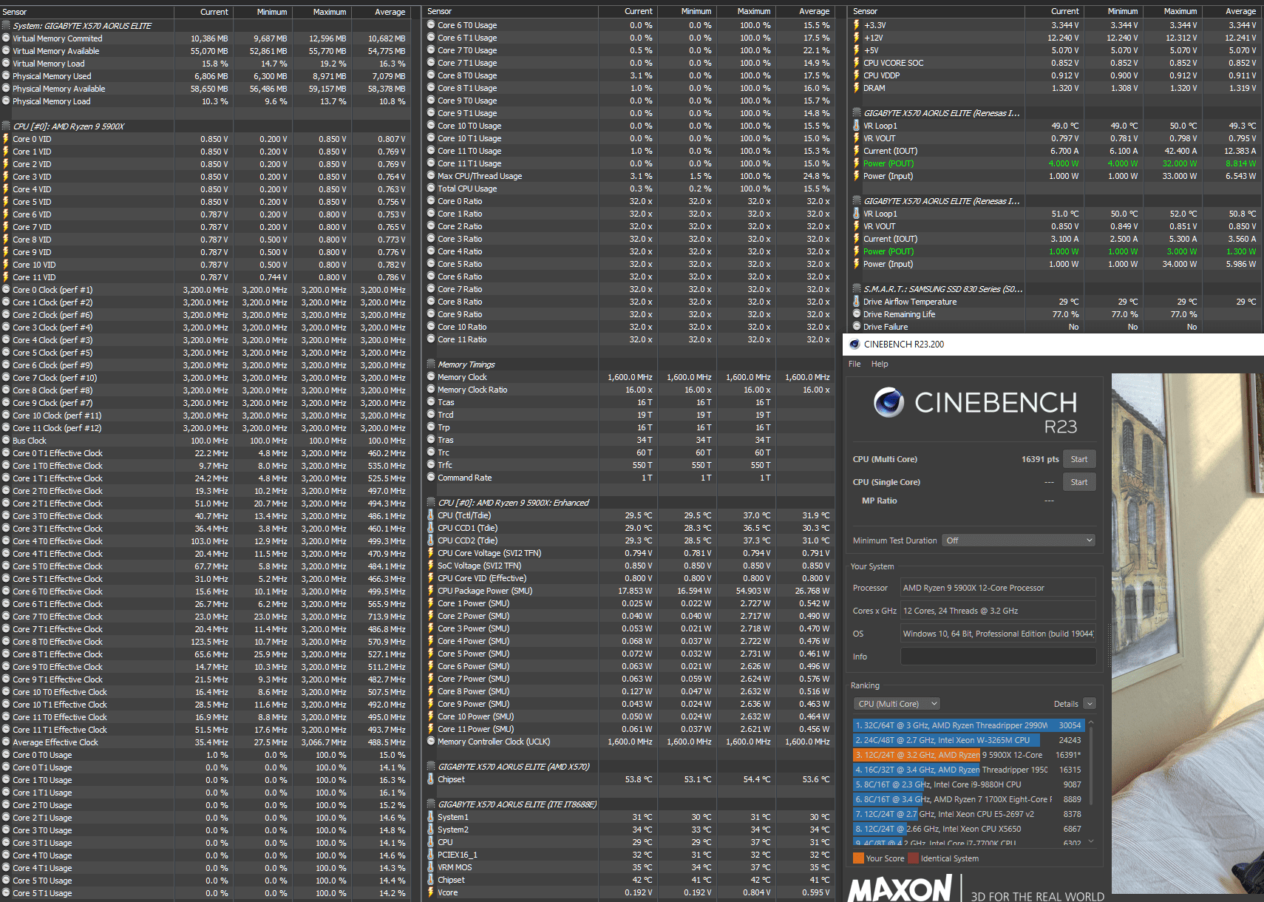Viewport: 1264px width, 902px height.
Task: Select the green Power (POUT) 4.000 W row
Action: (x=1056, y=163)
